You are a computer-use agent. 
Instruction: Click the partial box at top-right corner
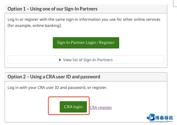(x=175, y=3)
